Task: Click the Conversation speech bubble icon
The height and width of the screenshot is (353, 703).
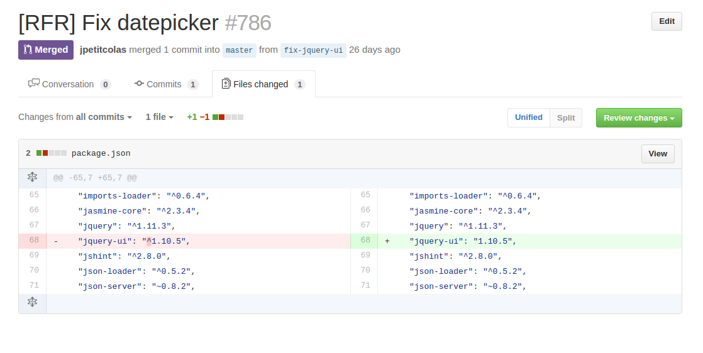Action: coord(33,84)
